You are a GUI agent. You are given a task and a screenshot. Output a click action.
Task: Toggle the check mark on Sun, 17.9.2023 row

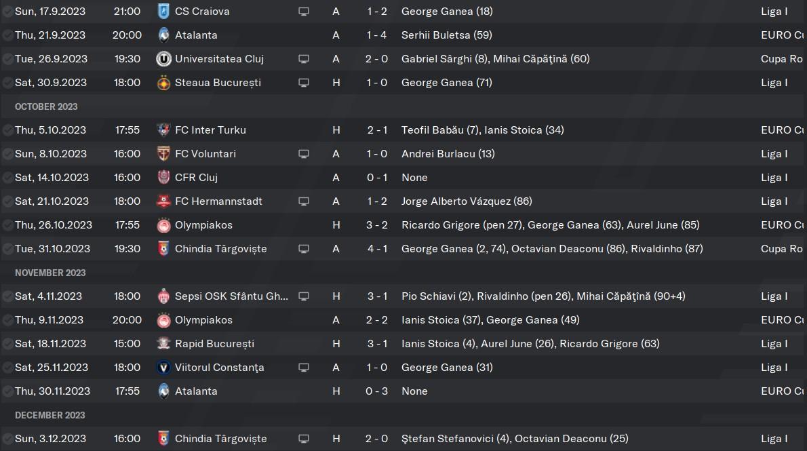[7, 12]
